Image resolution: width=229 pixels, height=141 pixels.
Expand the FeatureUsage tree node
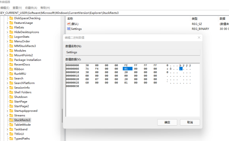coord(7,23)
